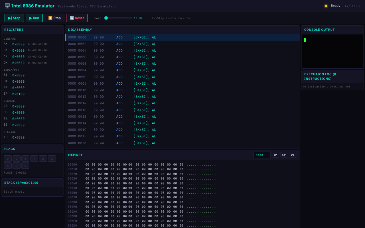This screenshot has width=365, height=228.
Task: Toggle the D direction flag
Action: tap(17, 158)
